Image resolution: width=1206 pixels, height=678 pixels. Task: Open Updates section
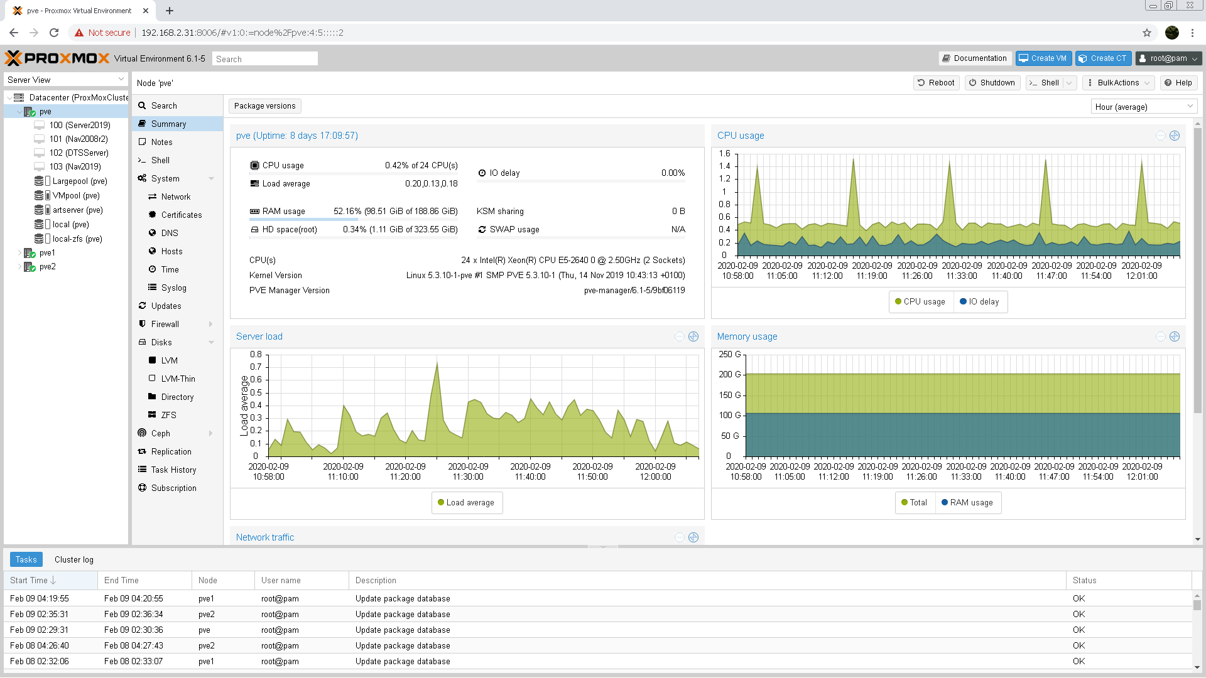(166, 306)
